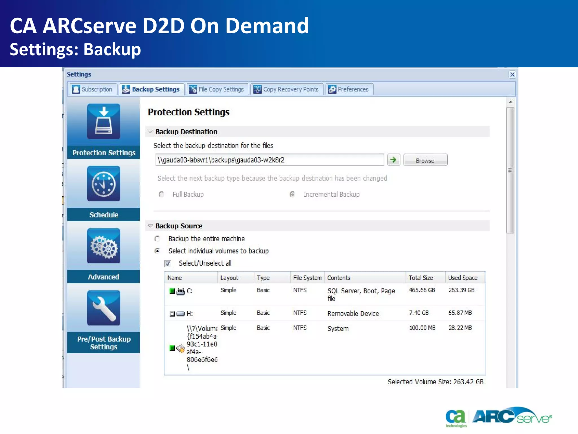Switch to the Copy Recovery Points tab
This screenshot has width=578, height=434.
[x=287, y=89]
